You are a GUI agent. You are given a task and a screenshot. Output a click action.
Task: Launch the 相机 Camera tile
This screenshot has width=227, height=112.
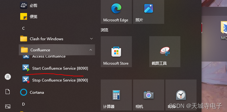pos(149,95)
